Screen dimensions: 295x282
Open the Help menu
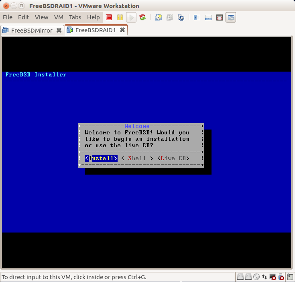pos(93,17)
